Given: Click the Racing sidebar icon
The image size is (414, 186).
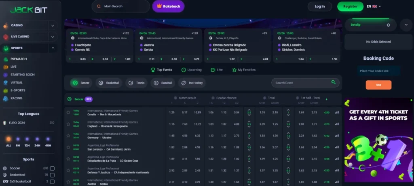Looking at the screenshot, I should point(6,98).
